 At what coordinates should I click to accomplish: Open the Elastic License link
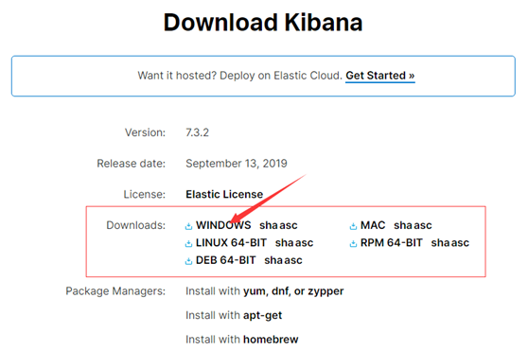coord(224,194)
